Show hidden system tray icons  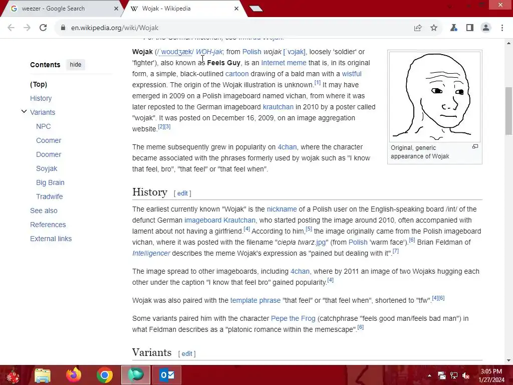coord(429,375)
